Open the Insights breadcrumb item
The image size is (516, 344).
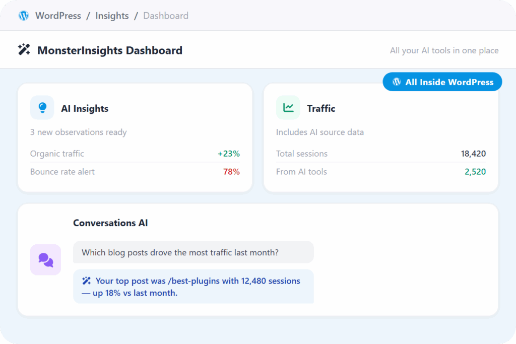pyautogui.click(x=112, y=16)
